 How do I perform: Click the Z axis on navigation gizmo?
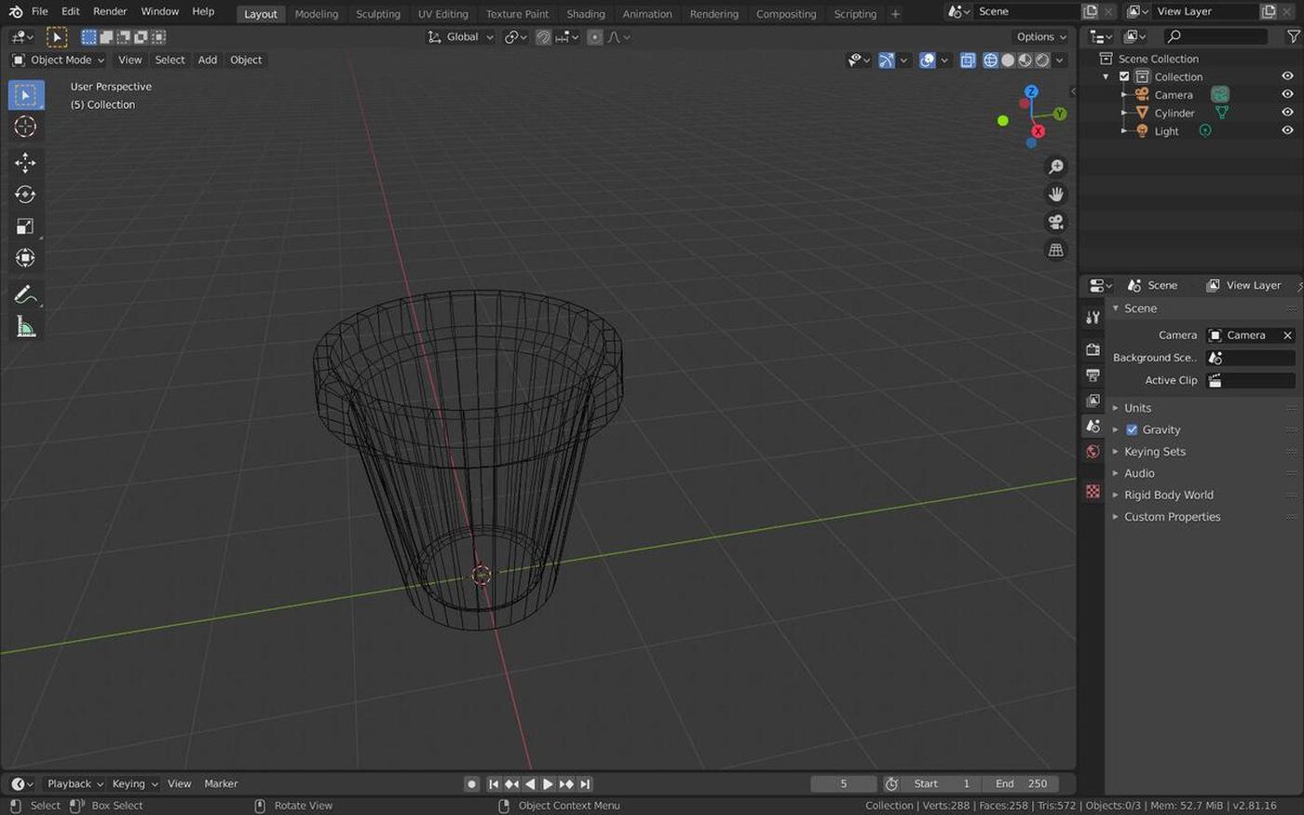1031,92
